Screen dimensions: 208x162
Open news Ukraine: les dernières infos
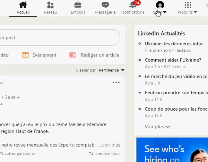[174, 43]
